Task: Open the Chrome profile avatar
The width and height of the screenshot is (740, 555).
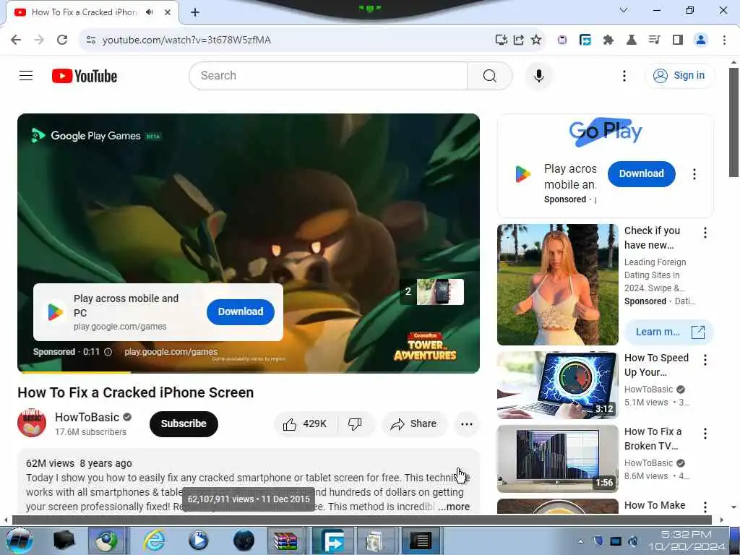Action: click(701, 40)
